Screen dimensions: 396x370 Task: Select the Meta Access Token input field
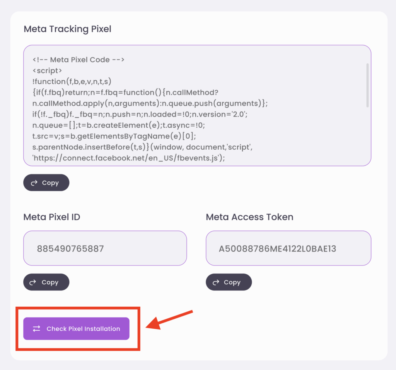288,248
